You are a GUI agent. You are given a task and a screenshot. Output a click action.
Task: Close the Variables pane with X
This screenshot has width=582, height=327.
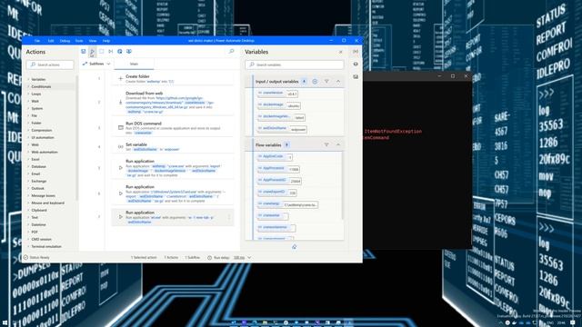[x=341, y=52]
